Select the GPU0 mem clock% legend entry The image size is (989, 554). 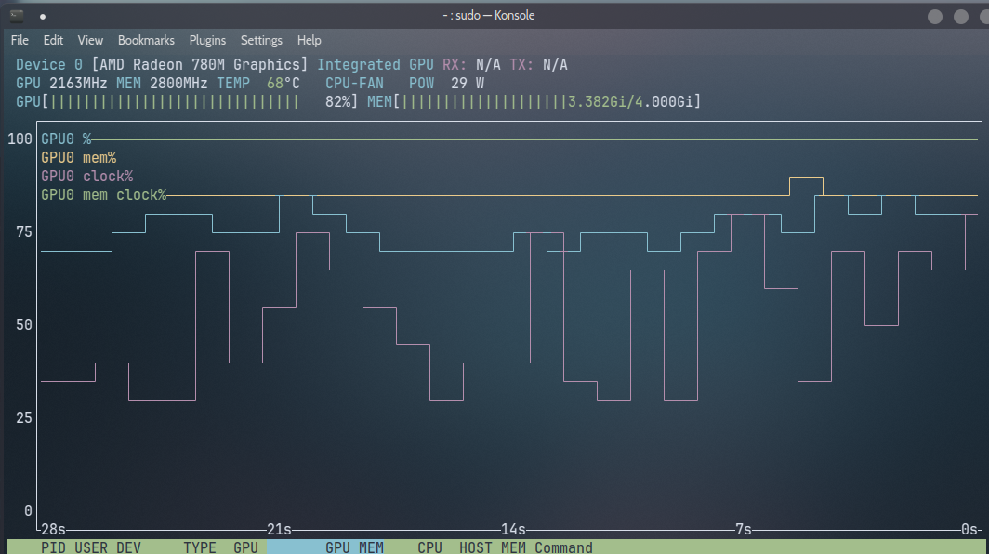pos(103,195)
